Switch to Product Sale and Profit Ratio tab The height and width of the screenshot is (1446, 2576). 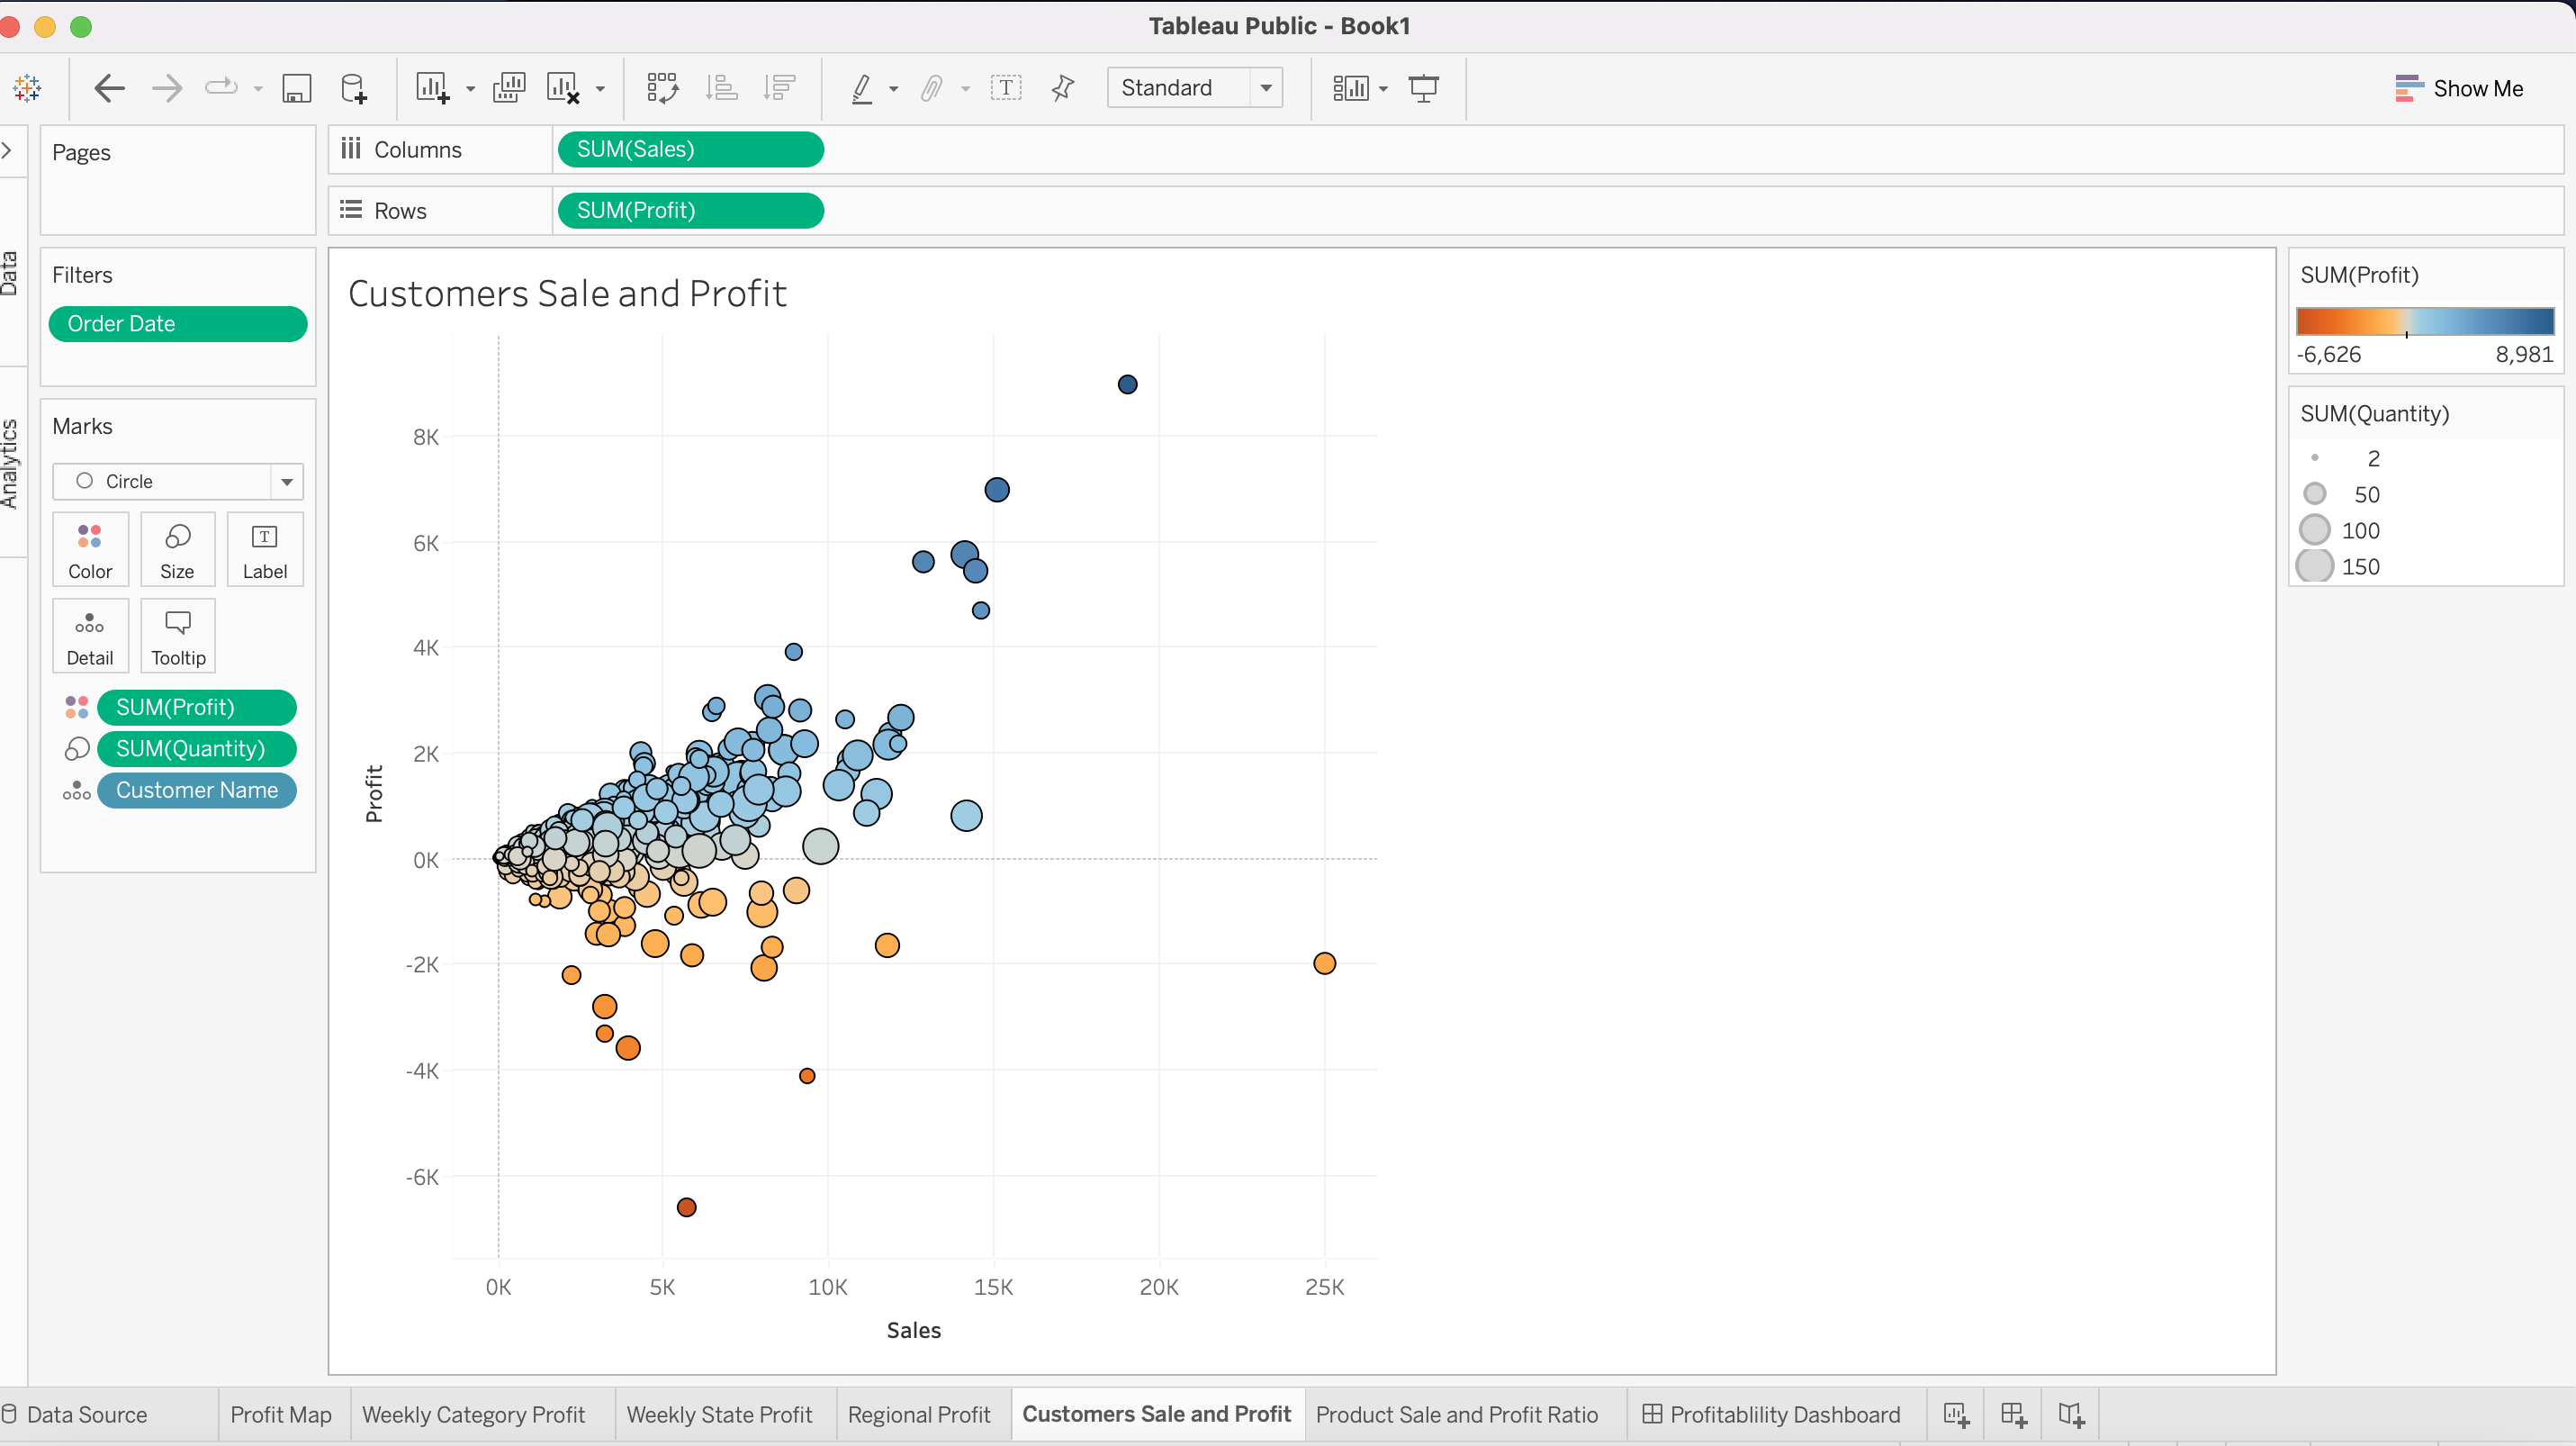click(x=1457, y=1414)
